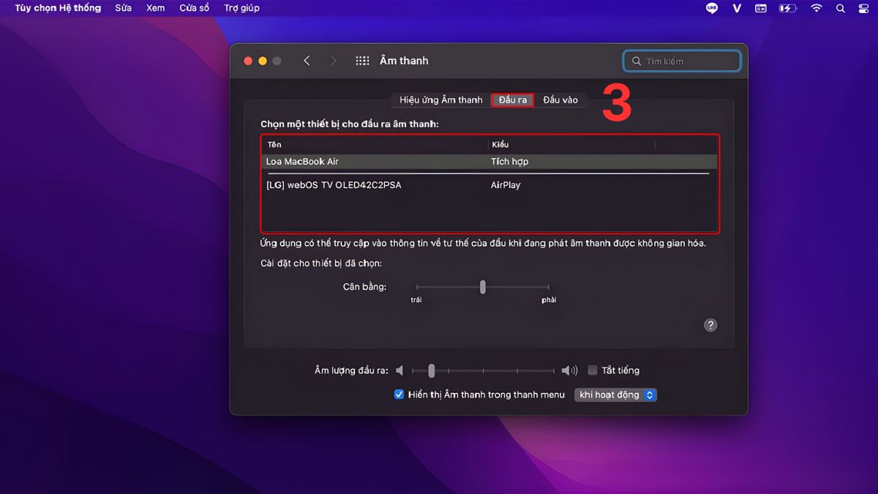Click the Cân bằng balance slider thumb

(x=483, y=287)
